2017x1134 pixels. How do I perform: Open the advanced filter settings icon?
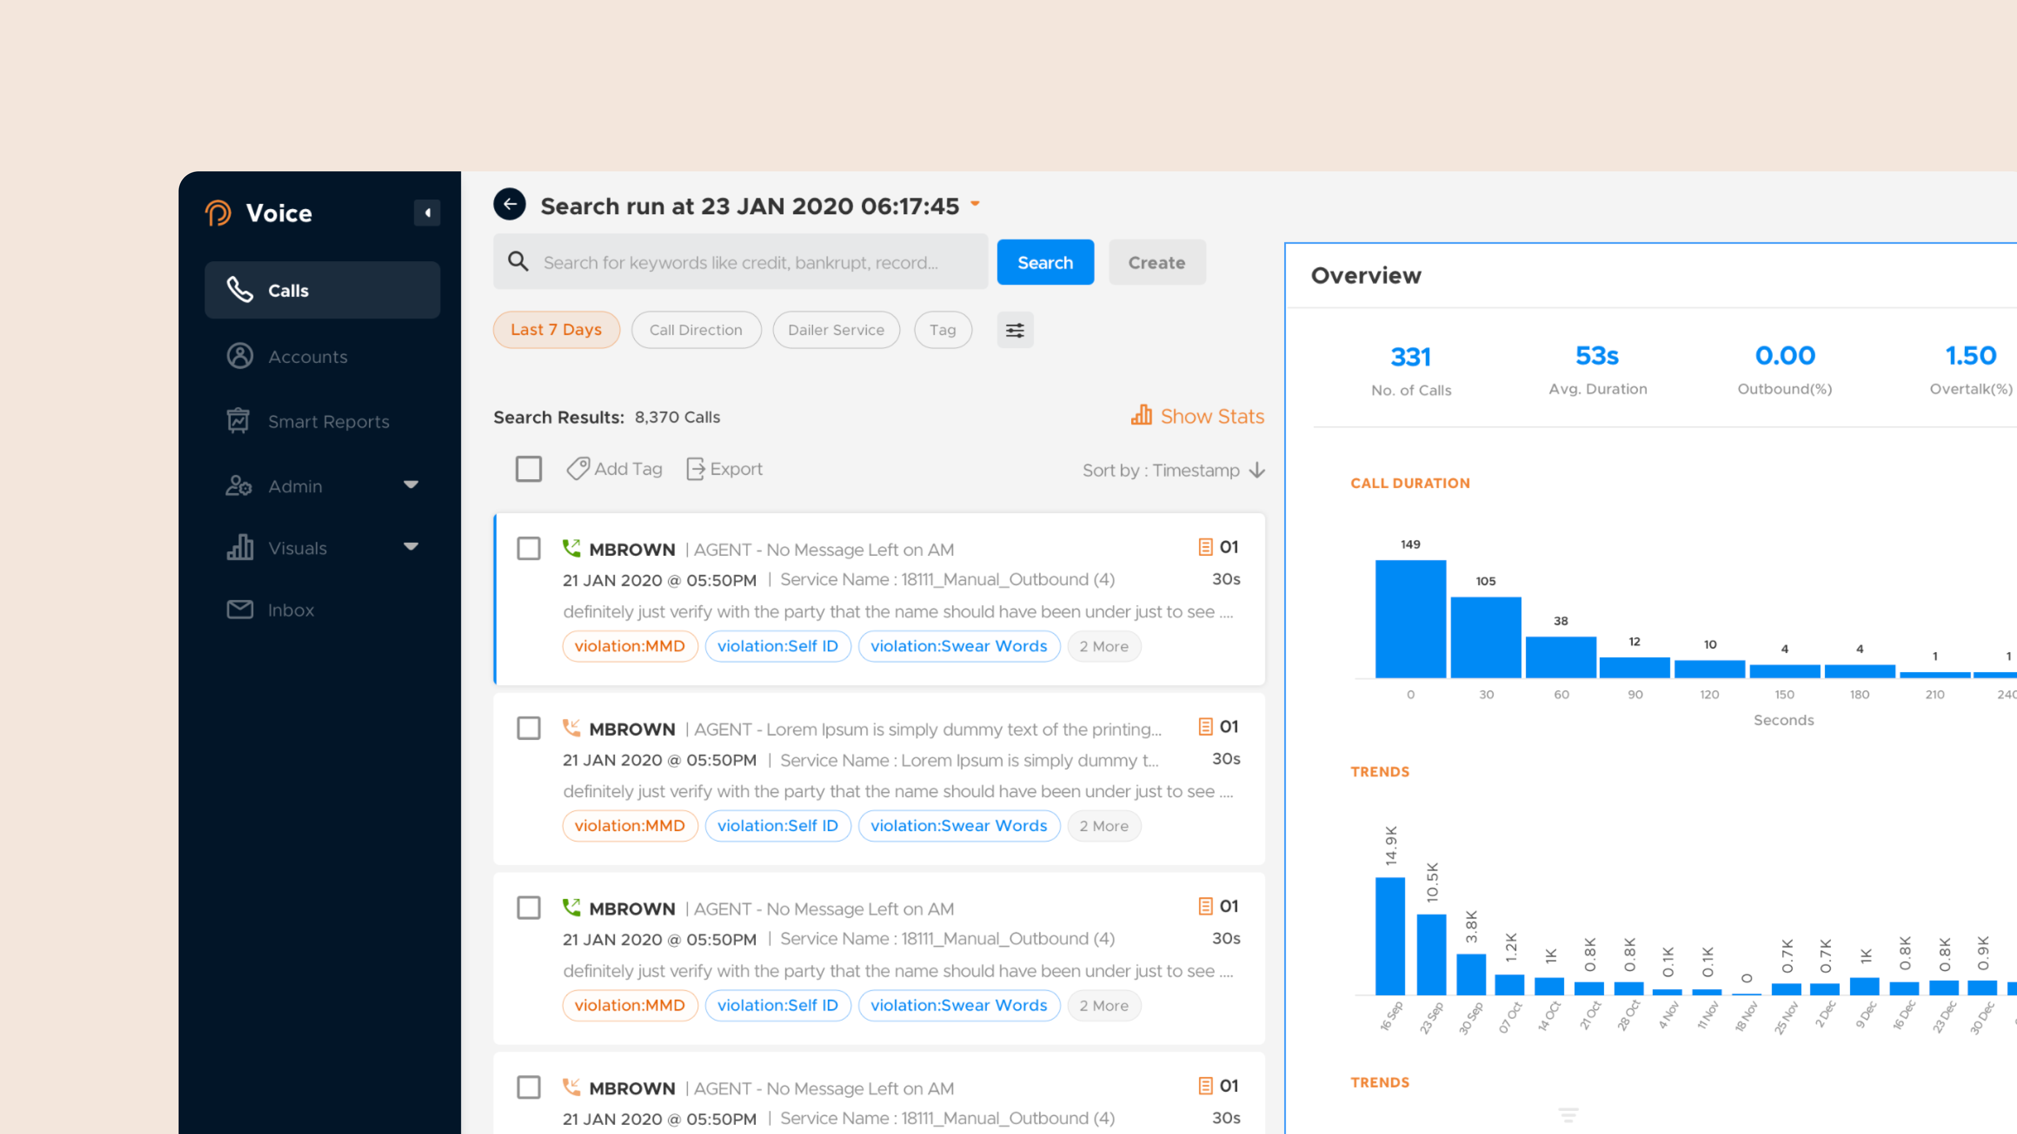[x=1015, y=330]
